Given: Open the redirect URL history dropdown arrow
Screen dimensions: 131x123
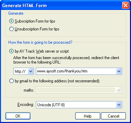Looking at the screenshot, I should [x=119, y=71].
